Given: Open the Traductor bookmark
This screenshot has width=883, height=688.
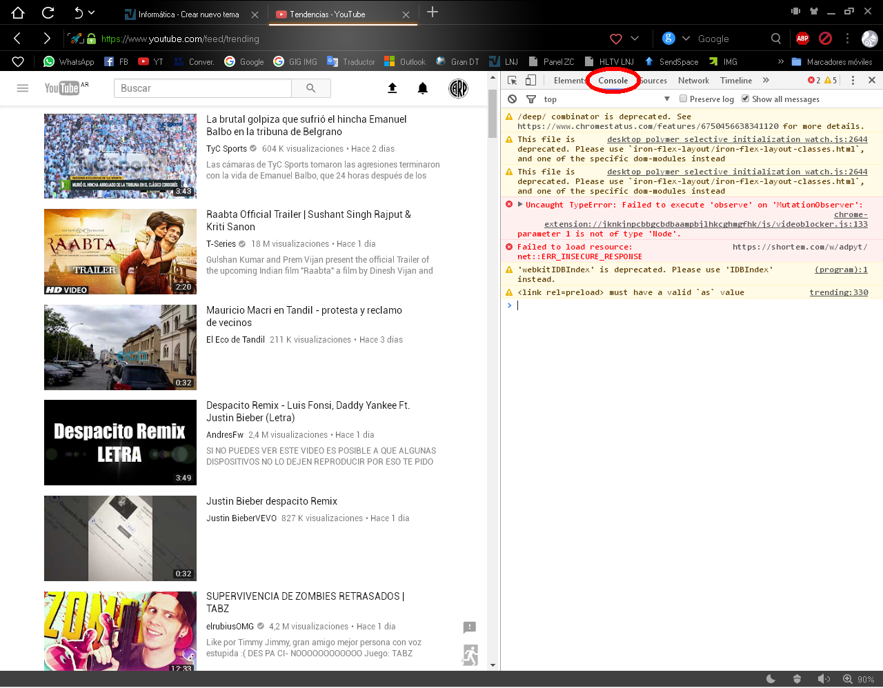Looking at the screenshot, I should (350, 61).
